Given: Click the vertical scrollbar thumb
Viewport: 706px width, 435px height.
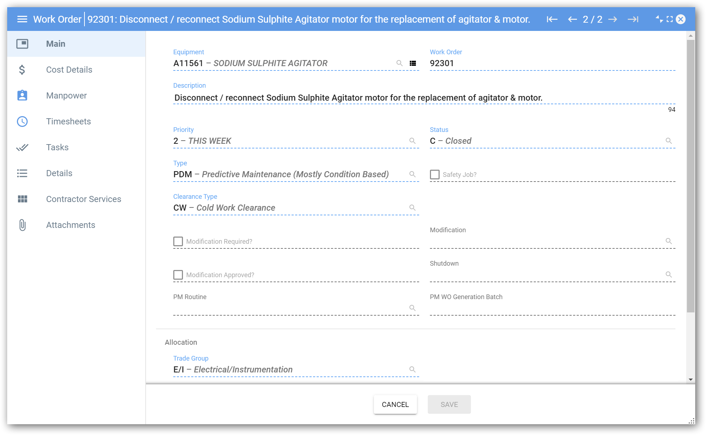Looking at the screenshot, I should (x=691, y=176).
